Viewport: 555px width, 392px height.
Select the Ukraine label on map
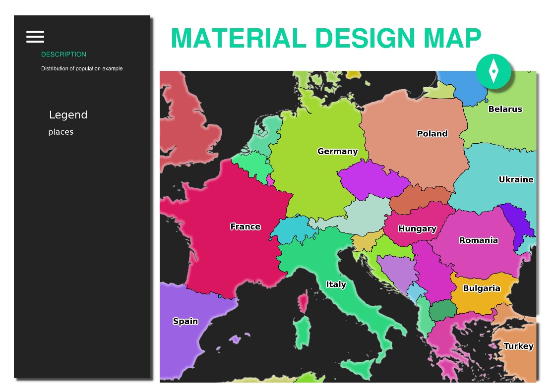[516, 179]
